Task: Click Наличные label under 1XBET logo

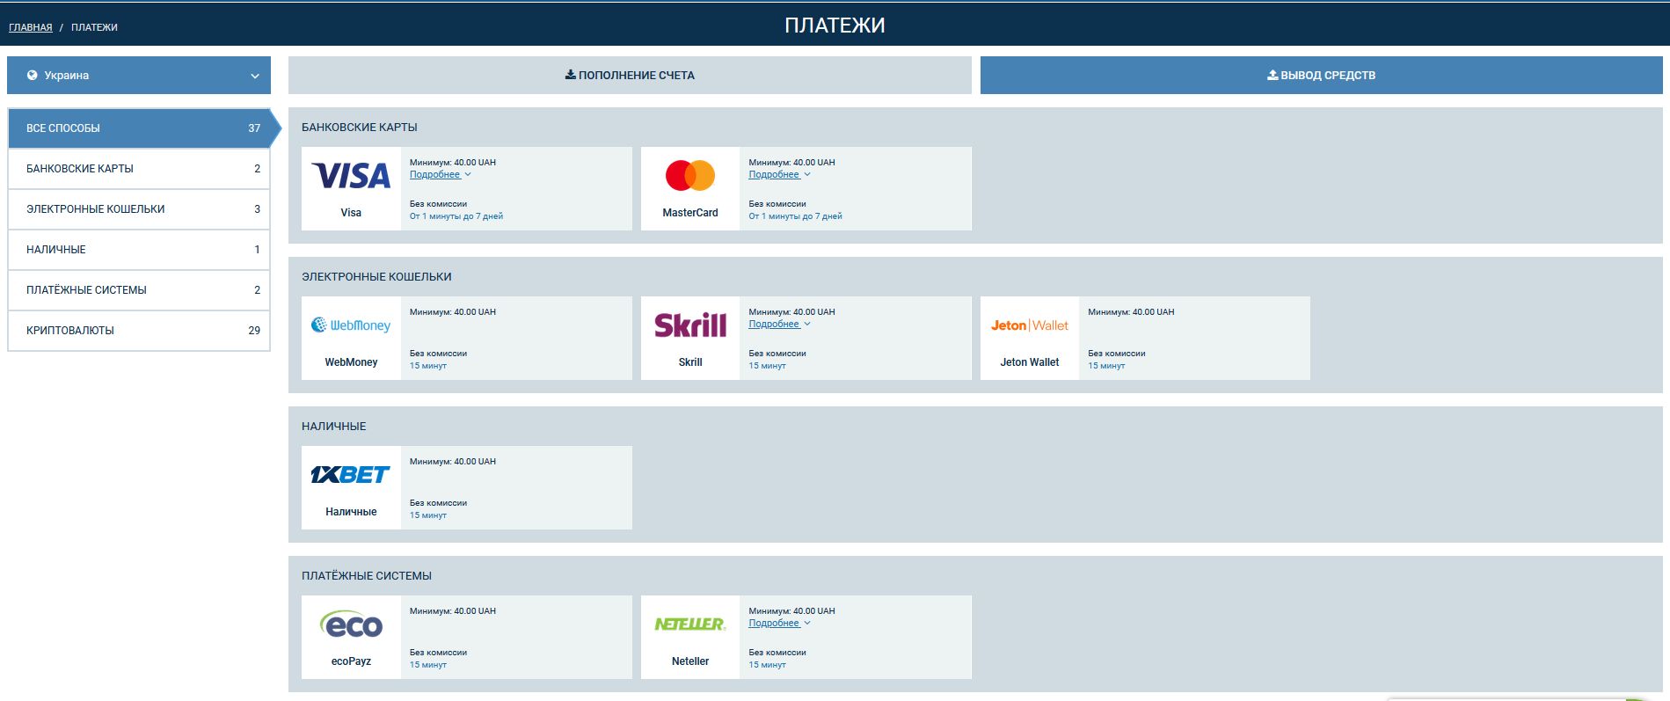Action: tap(351, 512)
